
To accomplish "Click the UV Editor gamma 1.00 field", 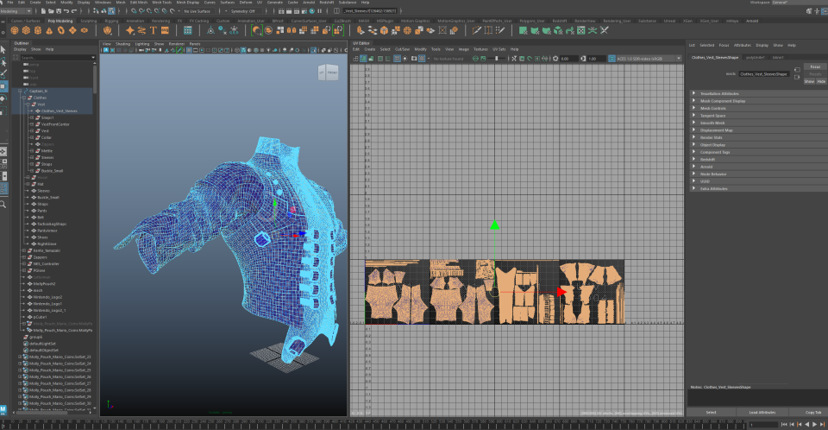I will [x=596, y=59].
